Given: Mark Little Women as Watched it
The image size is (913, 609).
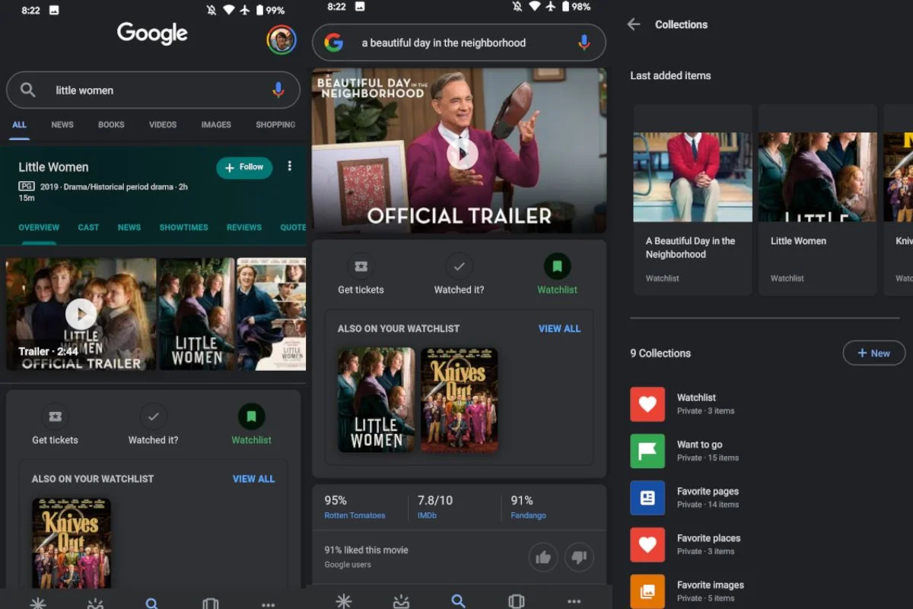Looking at the screenshot, I should tap(153, 416).
